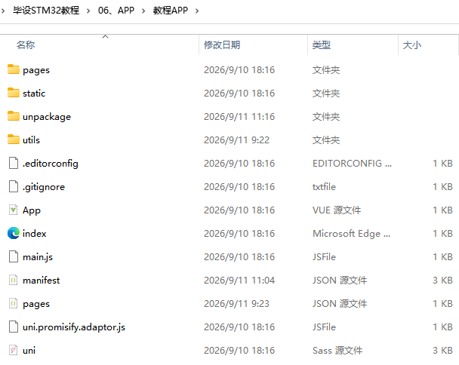Screen dimensions: 459x365
Task: Expand chevron after 06、APP breadcrumb
Action: (143, 11)
